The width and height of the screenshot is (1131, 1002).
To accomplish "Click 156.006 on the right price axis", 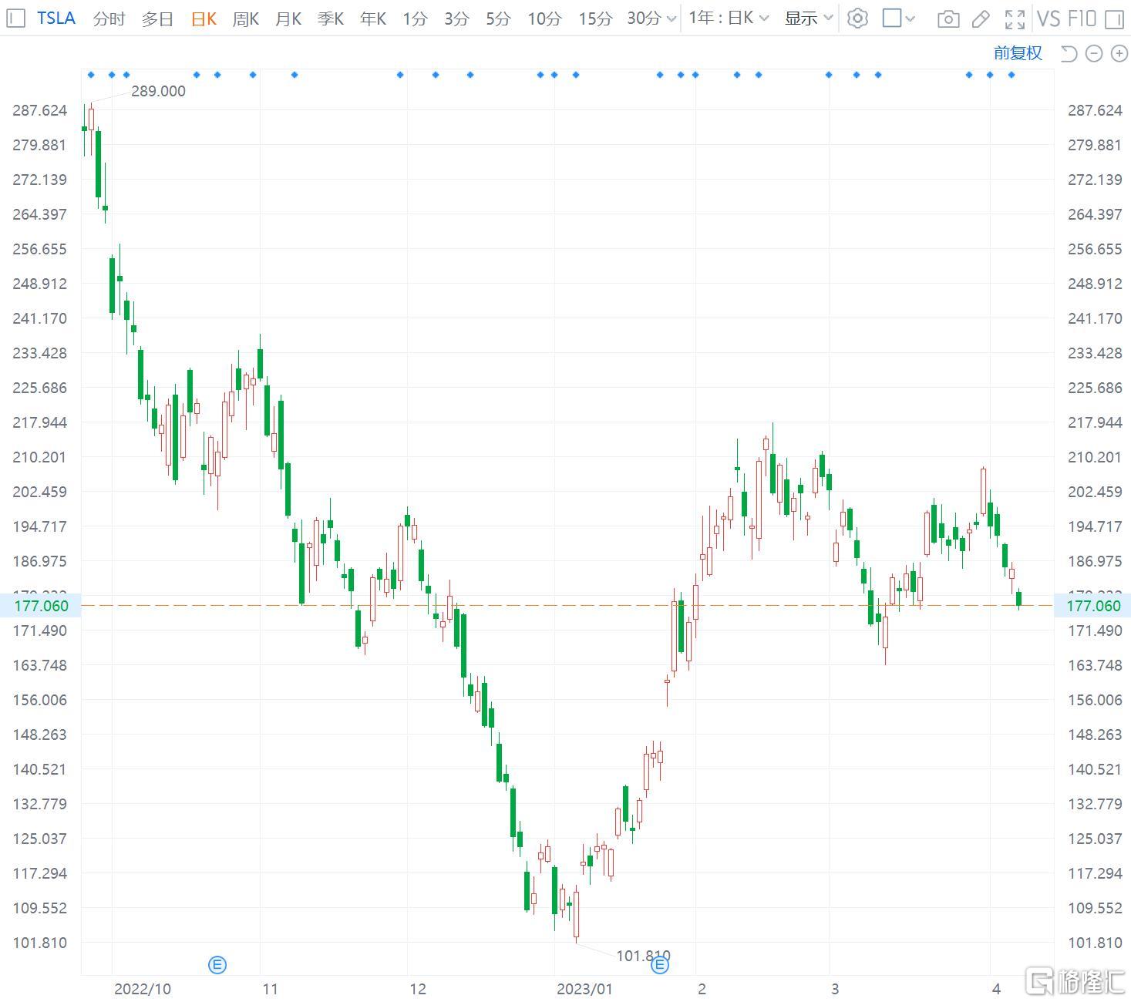I will pos(1095,700).
